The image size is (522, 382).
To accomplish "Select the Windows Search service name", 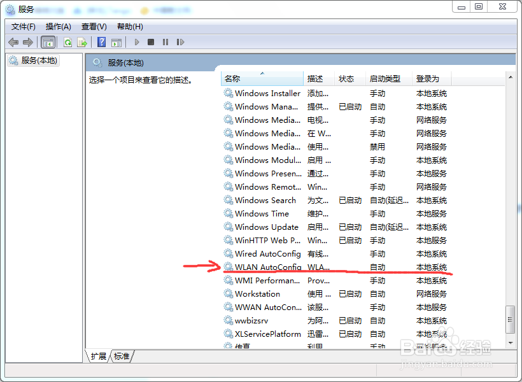I will [265, 200].
